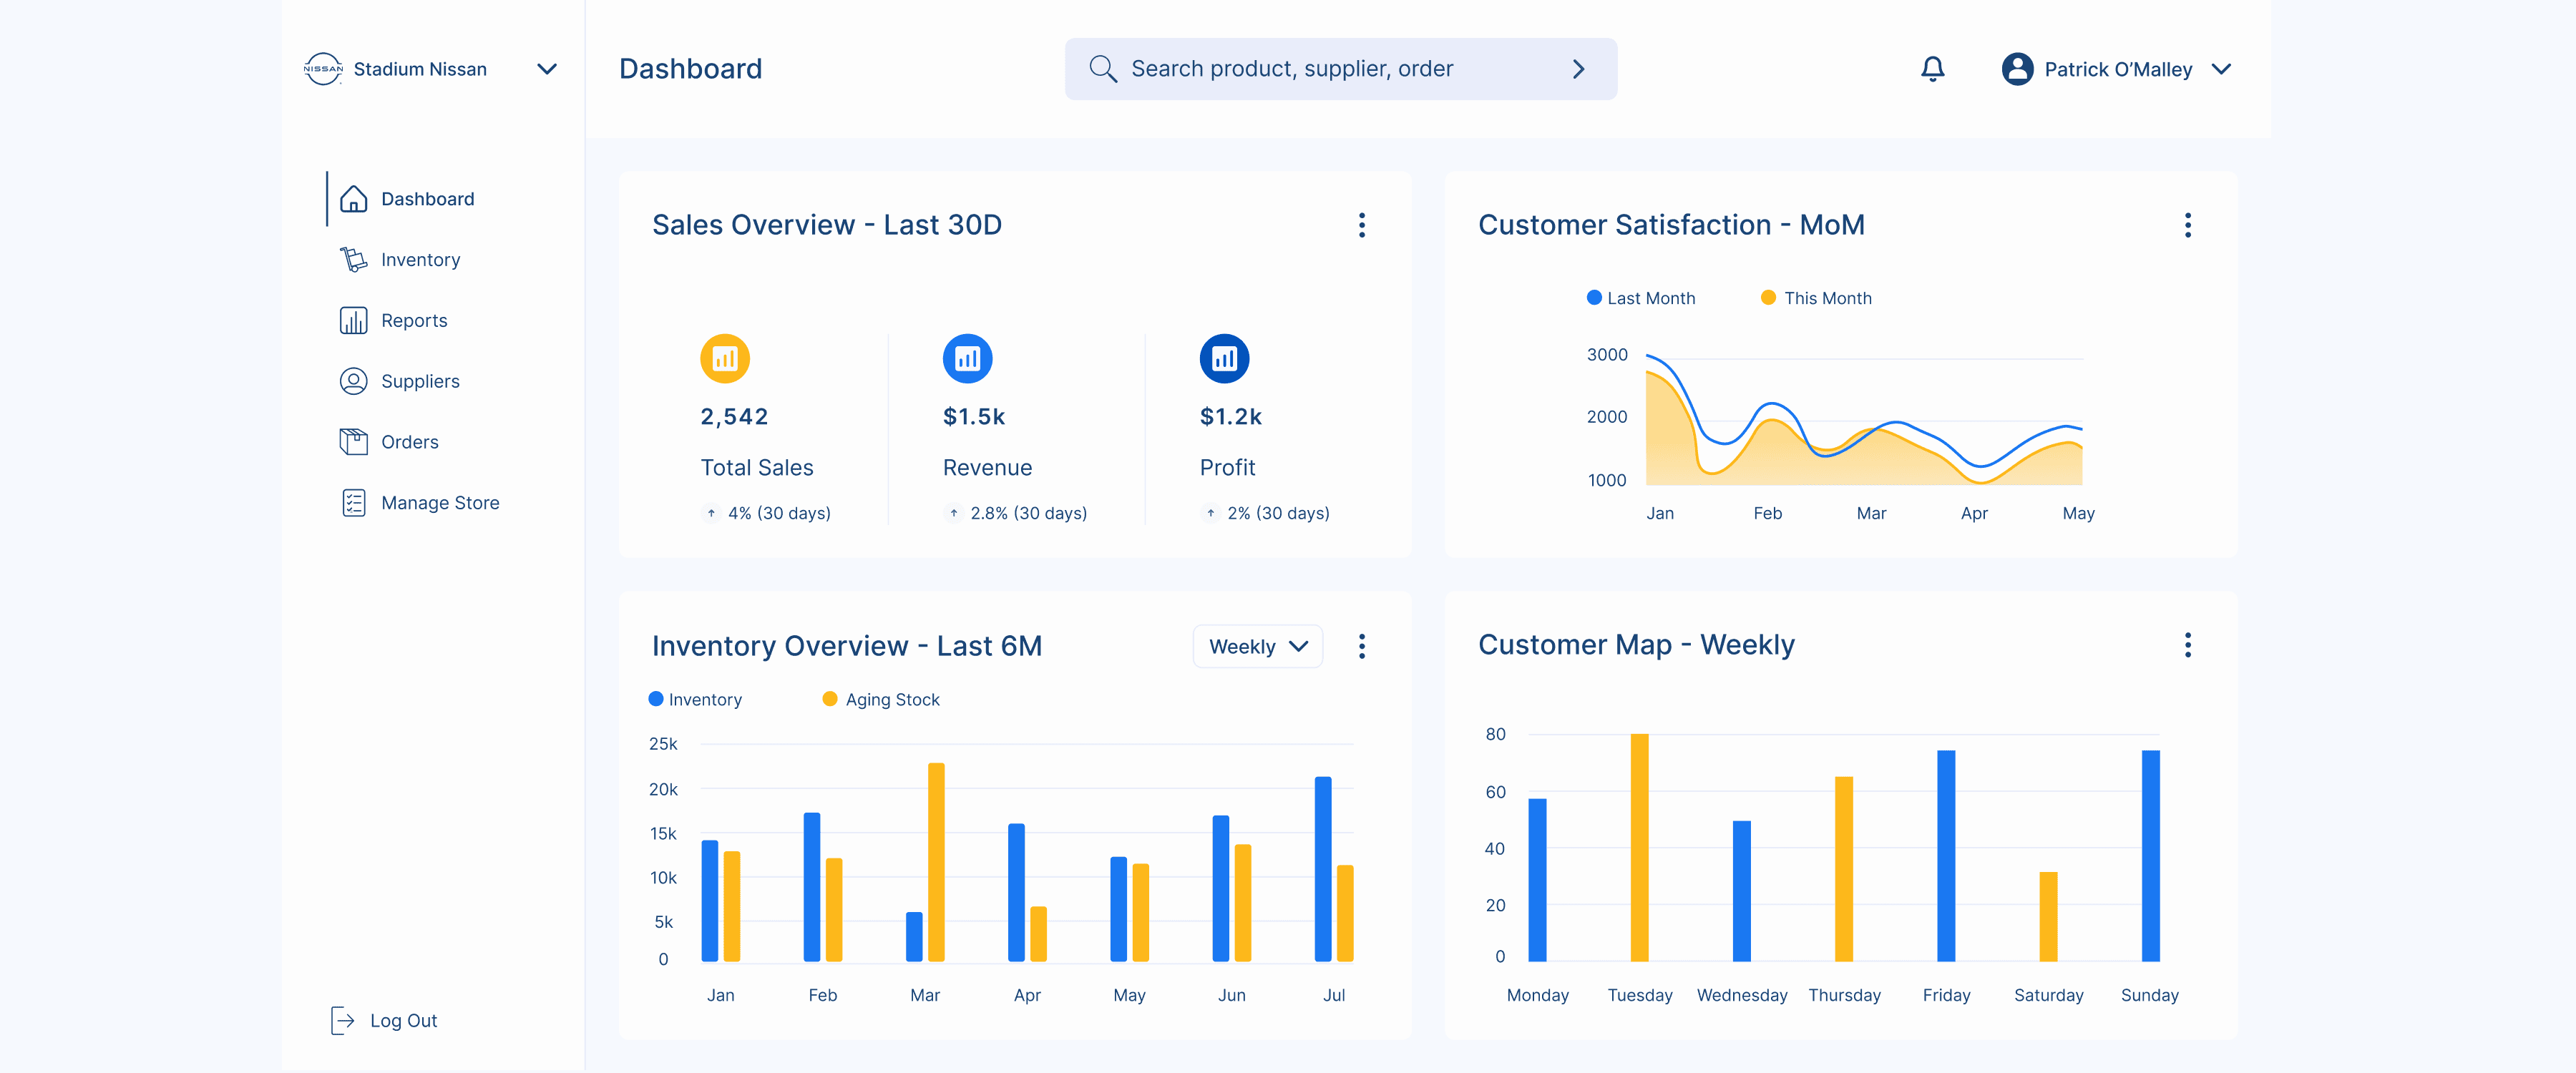Click the Total Sales chart icon
The width and height of the screenshot is (2576, 1073).
724,358
